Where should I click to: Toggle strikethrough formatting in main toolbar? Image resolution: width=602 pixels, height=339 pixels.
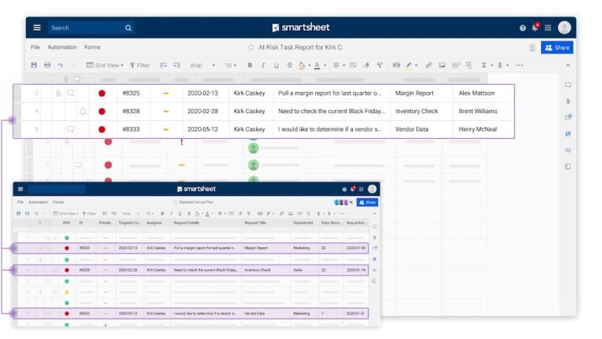(289, 65)
